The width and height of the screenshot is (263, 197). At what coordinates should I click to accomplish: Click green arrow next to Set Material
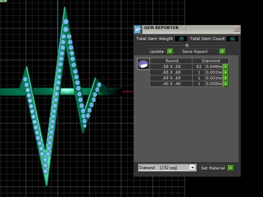231,168
